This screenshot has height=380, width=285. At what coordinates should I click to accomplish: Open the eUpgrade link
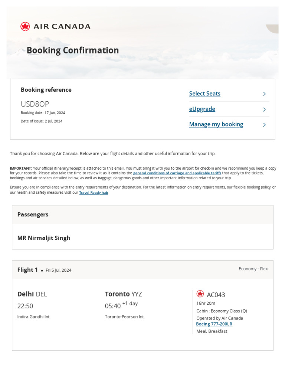[202, 109]
